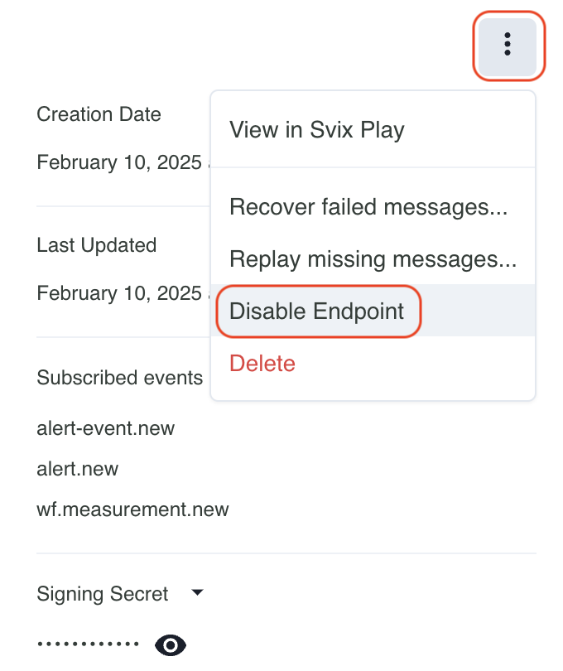Select the wf.measurement.new event
The image size is (563, 671).
[132, 509]
